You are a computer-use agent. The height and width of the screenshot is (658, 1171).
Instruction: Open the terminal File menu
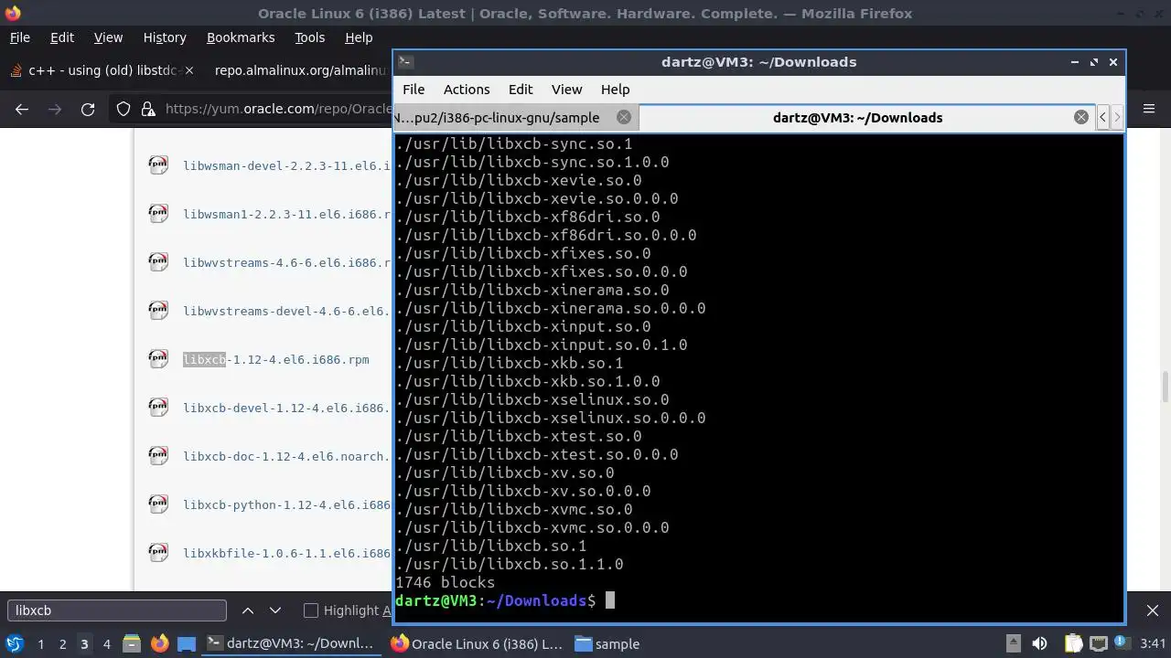coord(414,90)
